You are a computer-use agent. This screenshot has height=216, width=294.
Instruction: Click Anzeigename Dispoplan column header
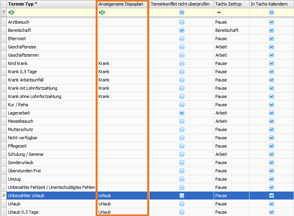point(123,4)
